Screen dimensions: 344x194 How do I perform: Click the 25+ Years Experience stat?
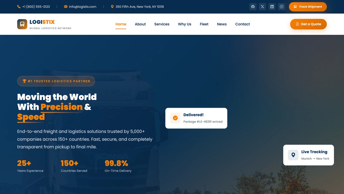30,166
